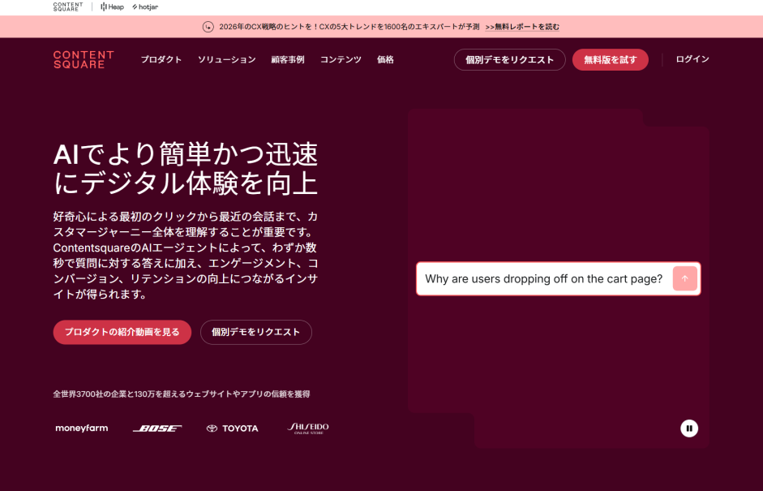
Task: Go to the 顧客事例 page
Action: [288, 59]
